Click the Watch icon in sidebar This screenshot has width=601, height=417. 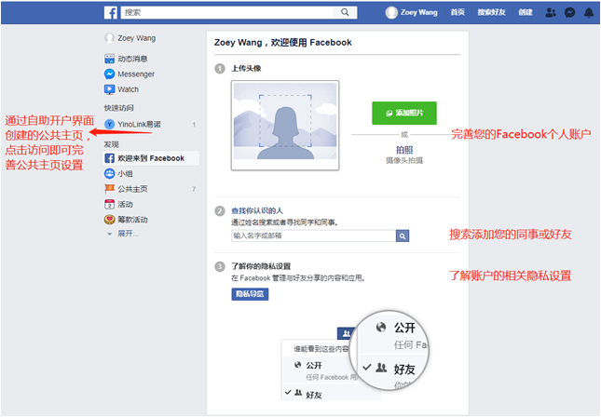click(x=109, y=89)
